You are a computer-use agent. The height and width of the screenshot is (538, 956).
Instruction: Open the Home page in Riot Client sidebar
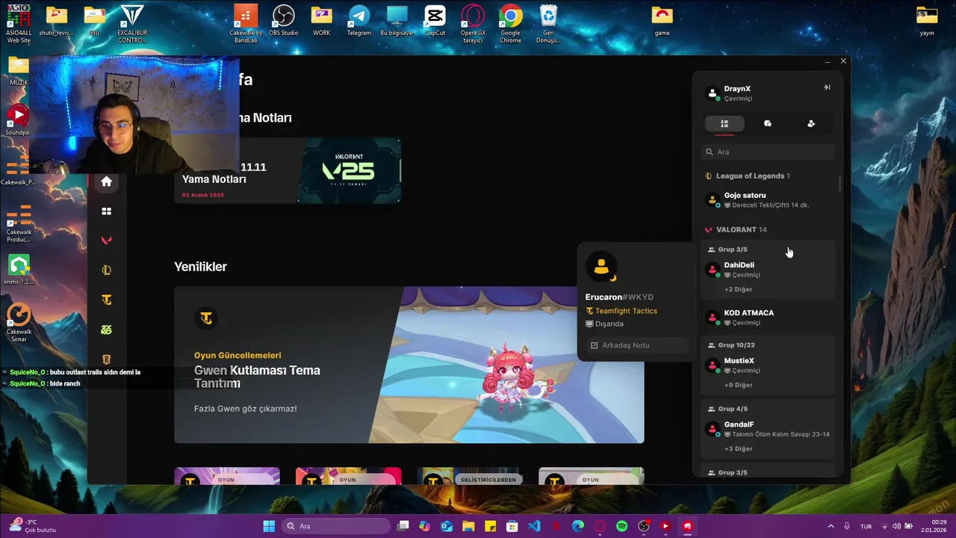[x=106, y=182]
